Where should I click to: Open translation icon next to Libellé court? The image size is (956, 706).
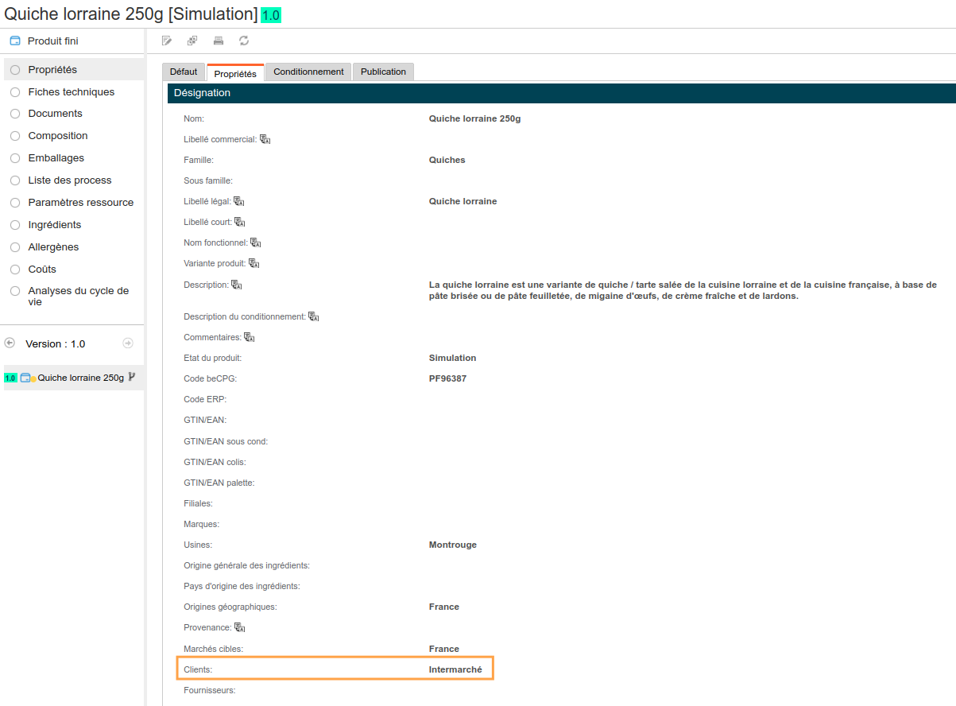pos(240,222)
